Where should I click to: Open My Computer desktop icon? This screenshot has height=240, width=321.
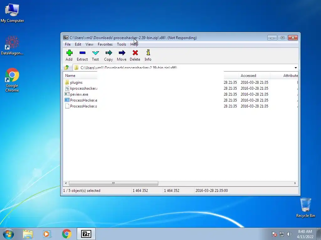click(12, 13)
